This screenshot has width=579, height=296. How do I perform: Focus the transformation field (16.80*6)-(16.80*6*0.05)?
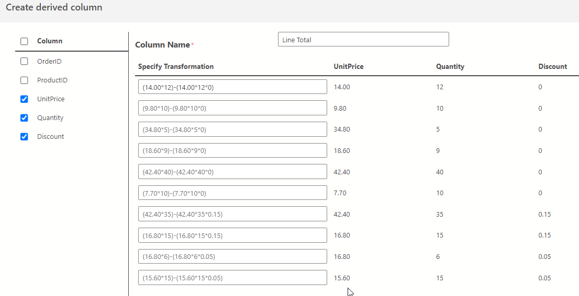click(232, 256)
